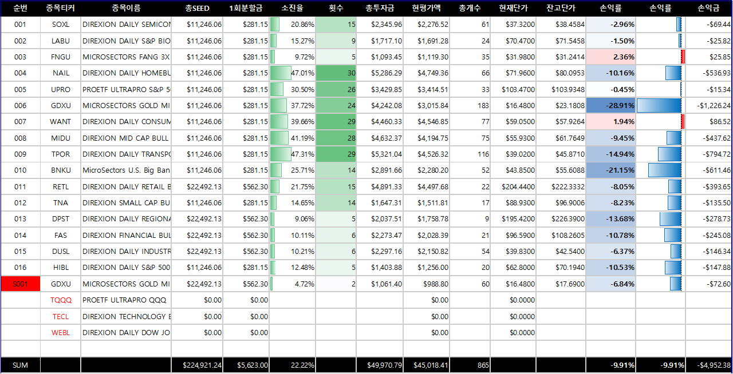Click the count cell showing 30
The image size is (733, 374).
coord(336,73)
